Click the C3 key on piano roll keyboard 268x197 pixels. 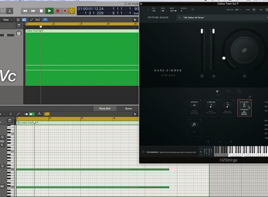click(x=10, y=152)
